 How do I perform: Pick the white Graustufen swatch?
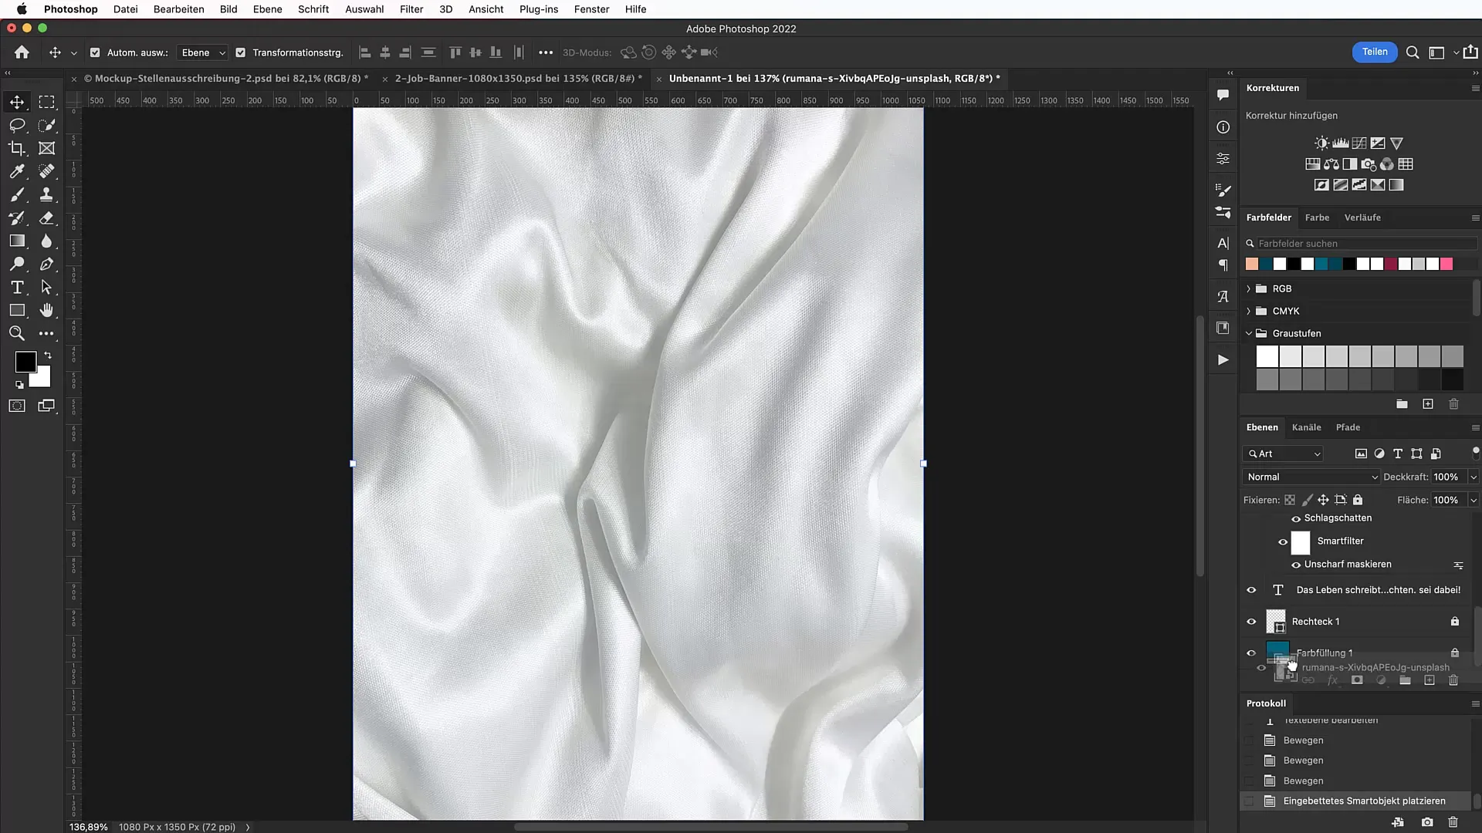[1267, 356]
